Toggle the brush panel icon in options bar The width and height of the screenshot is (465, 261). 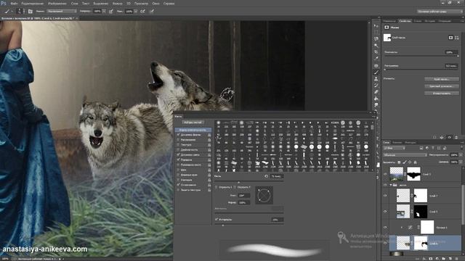31,12
